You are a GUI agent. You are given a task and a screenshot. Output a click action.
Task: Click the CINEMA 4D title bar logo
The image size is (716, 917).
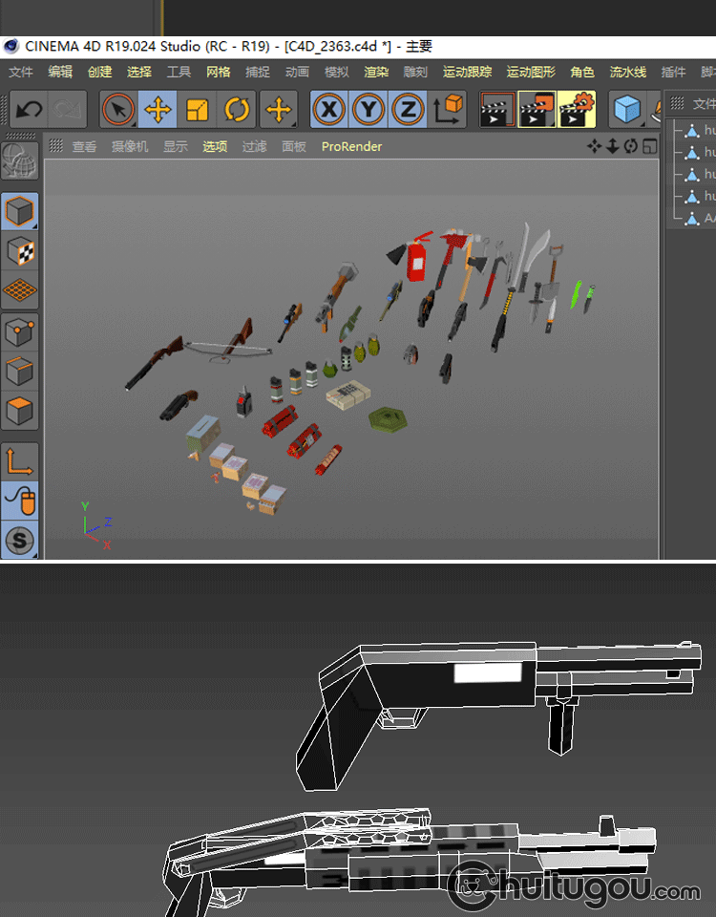click(11, 46)
